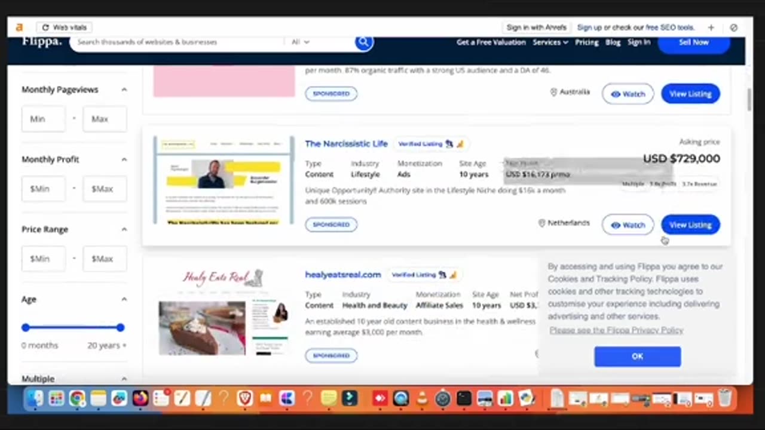Viewport: 765px width, 430px height.
Task: Click Sign in with Ahrefs button
Action: [x=537, y=27]
